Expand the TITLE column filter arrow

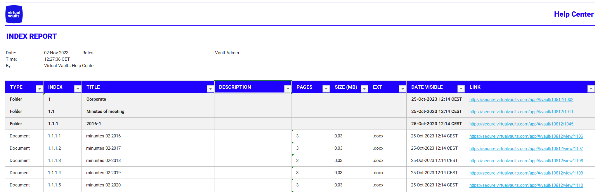(x=210, y=89)
